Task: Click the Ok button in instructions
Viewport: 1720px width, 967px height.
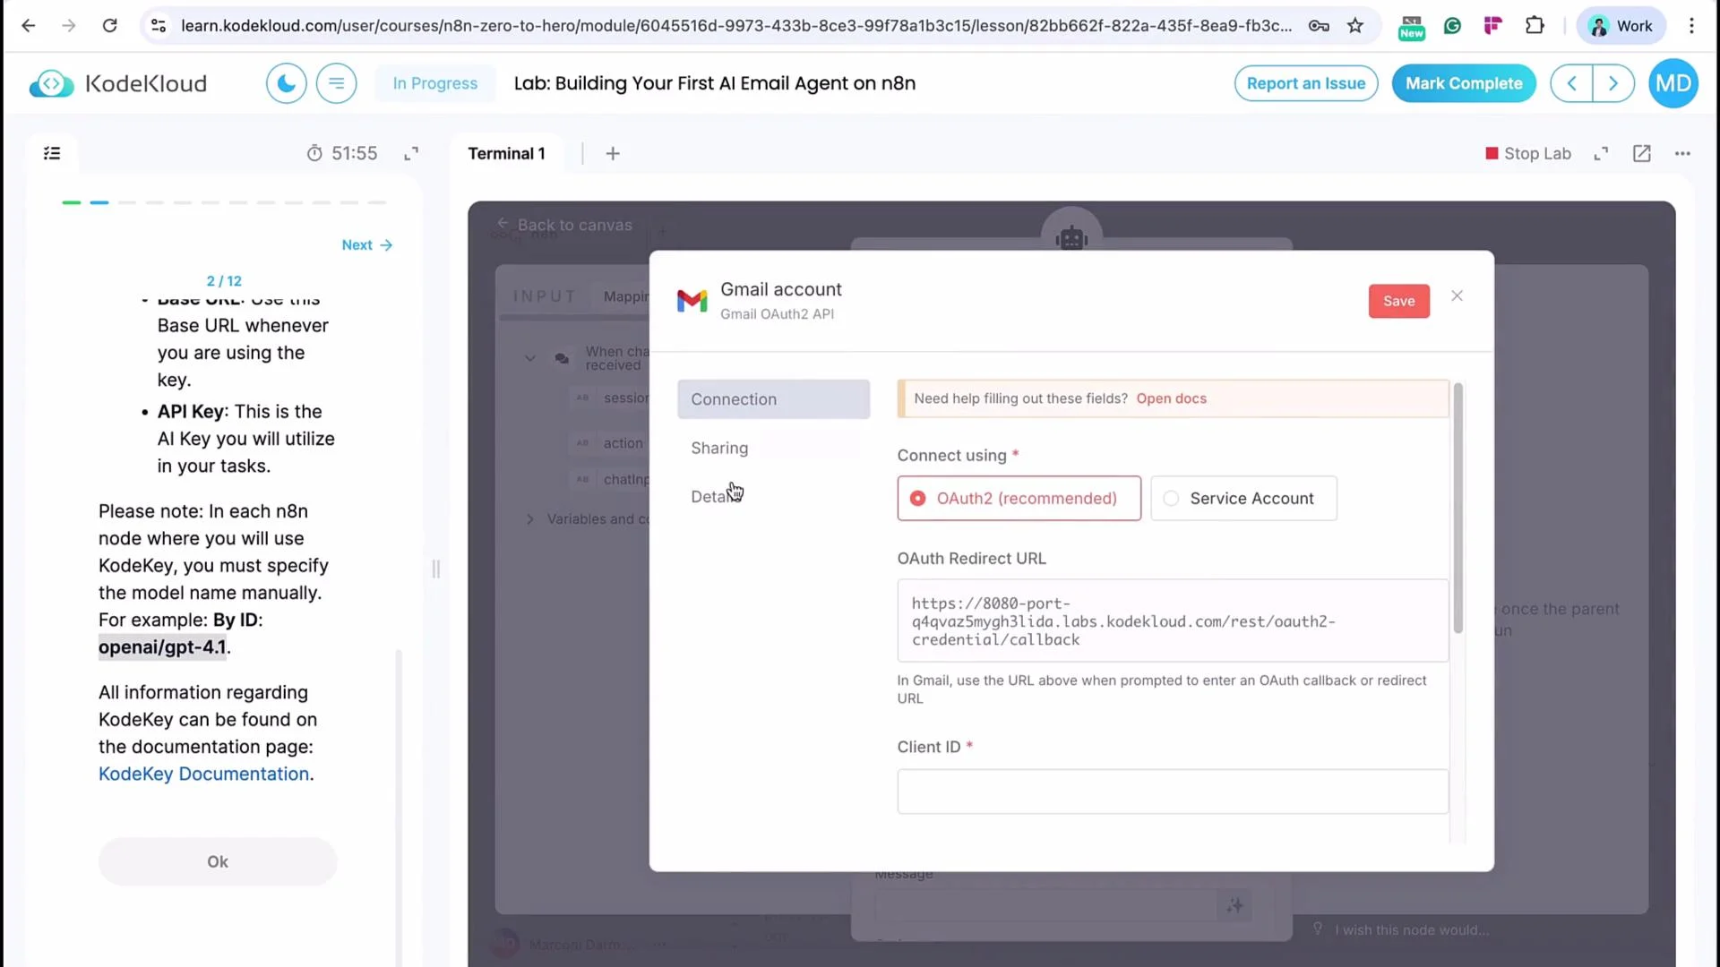Action: tap(218, 861)
